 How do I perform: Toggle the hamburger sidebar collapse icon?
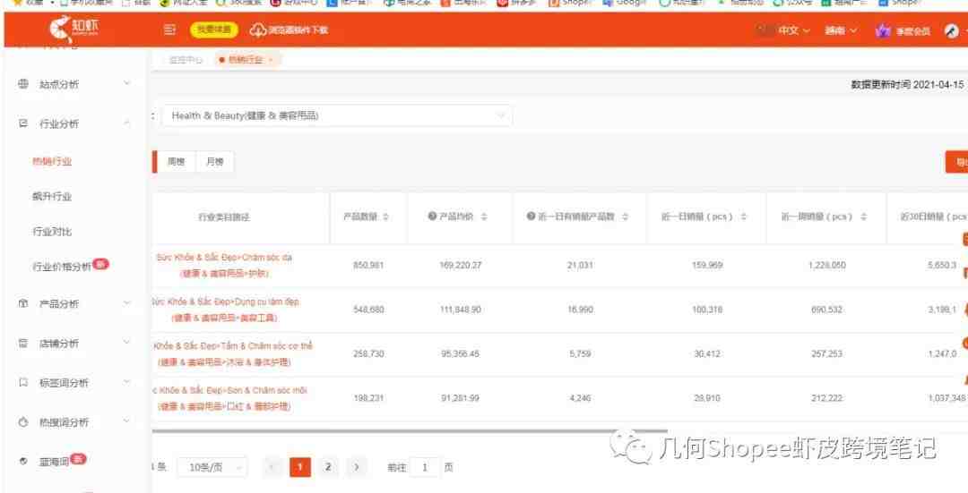(169, 30)
